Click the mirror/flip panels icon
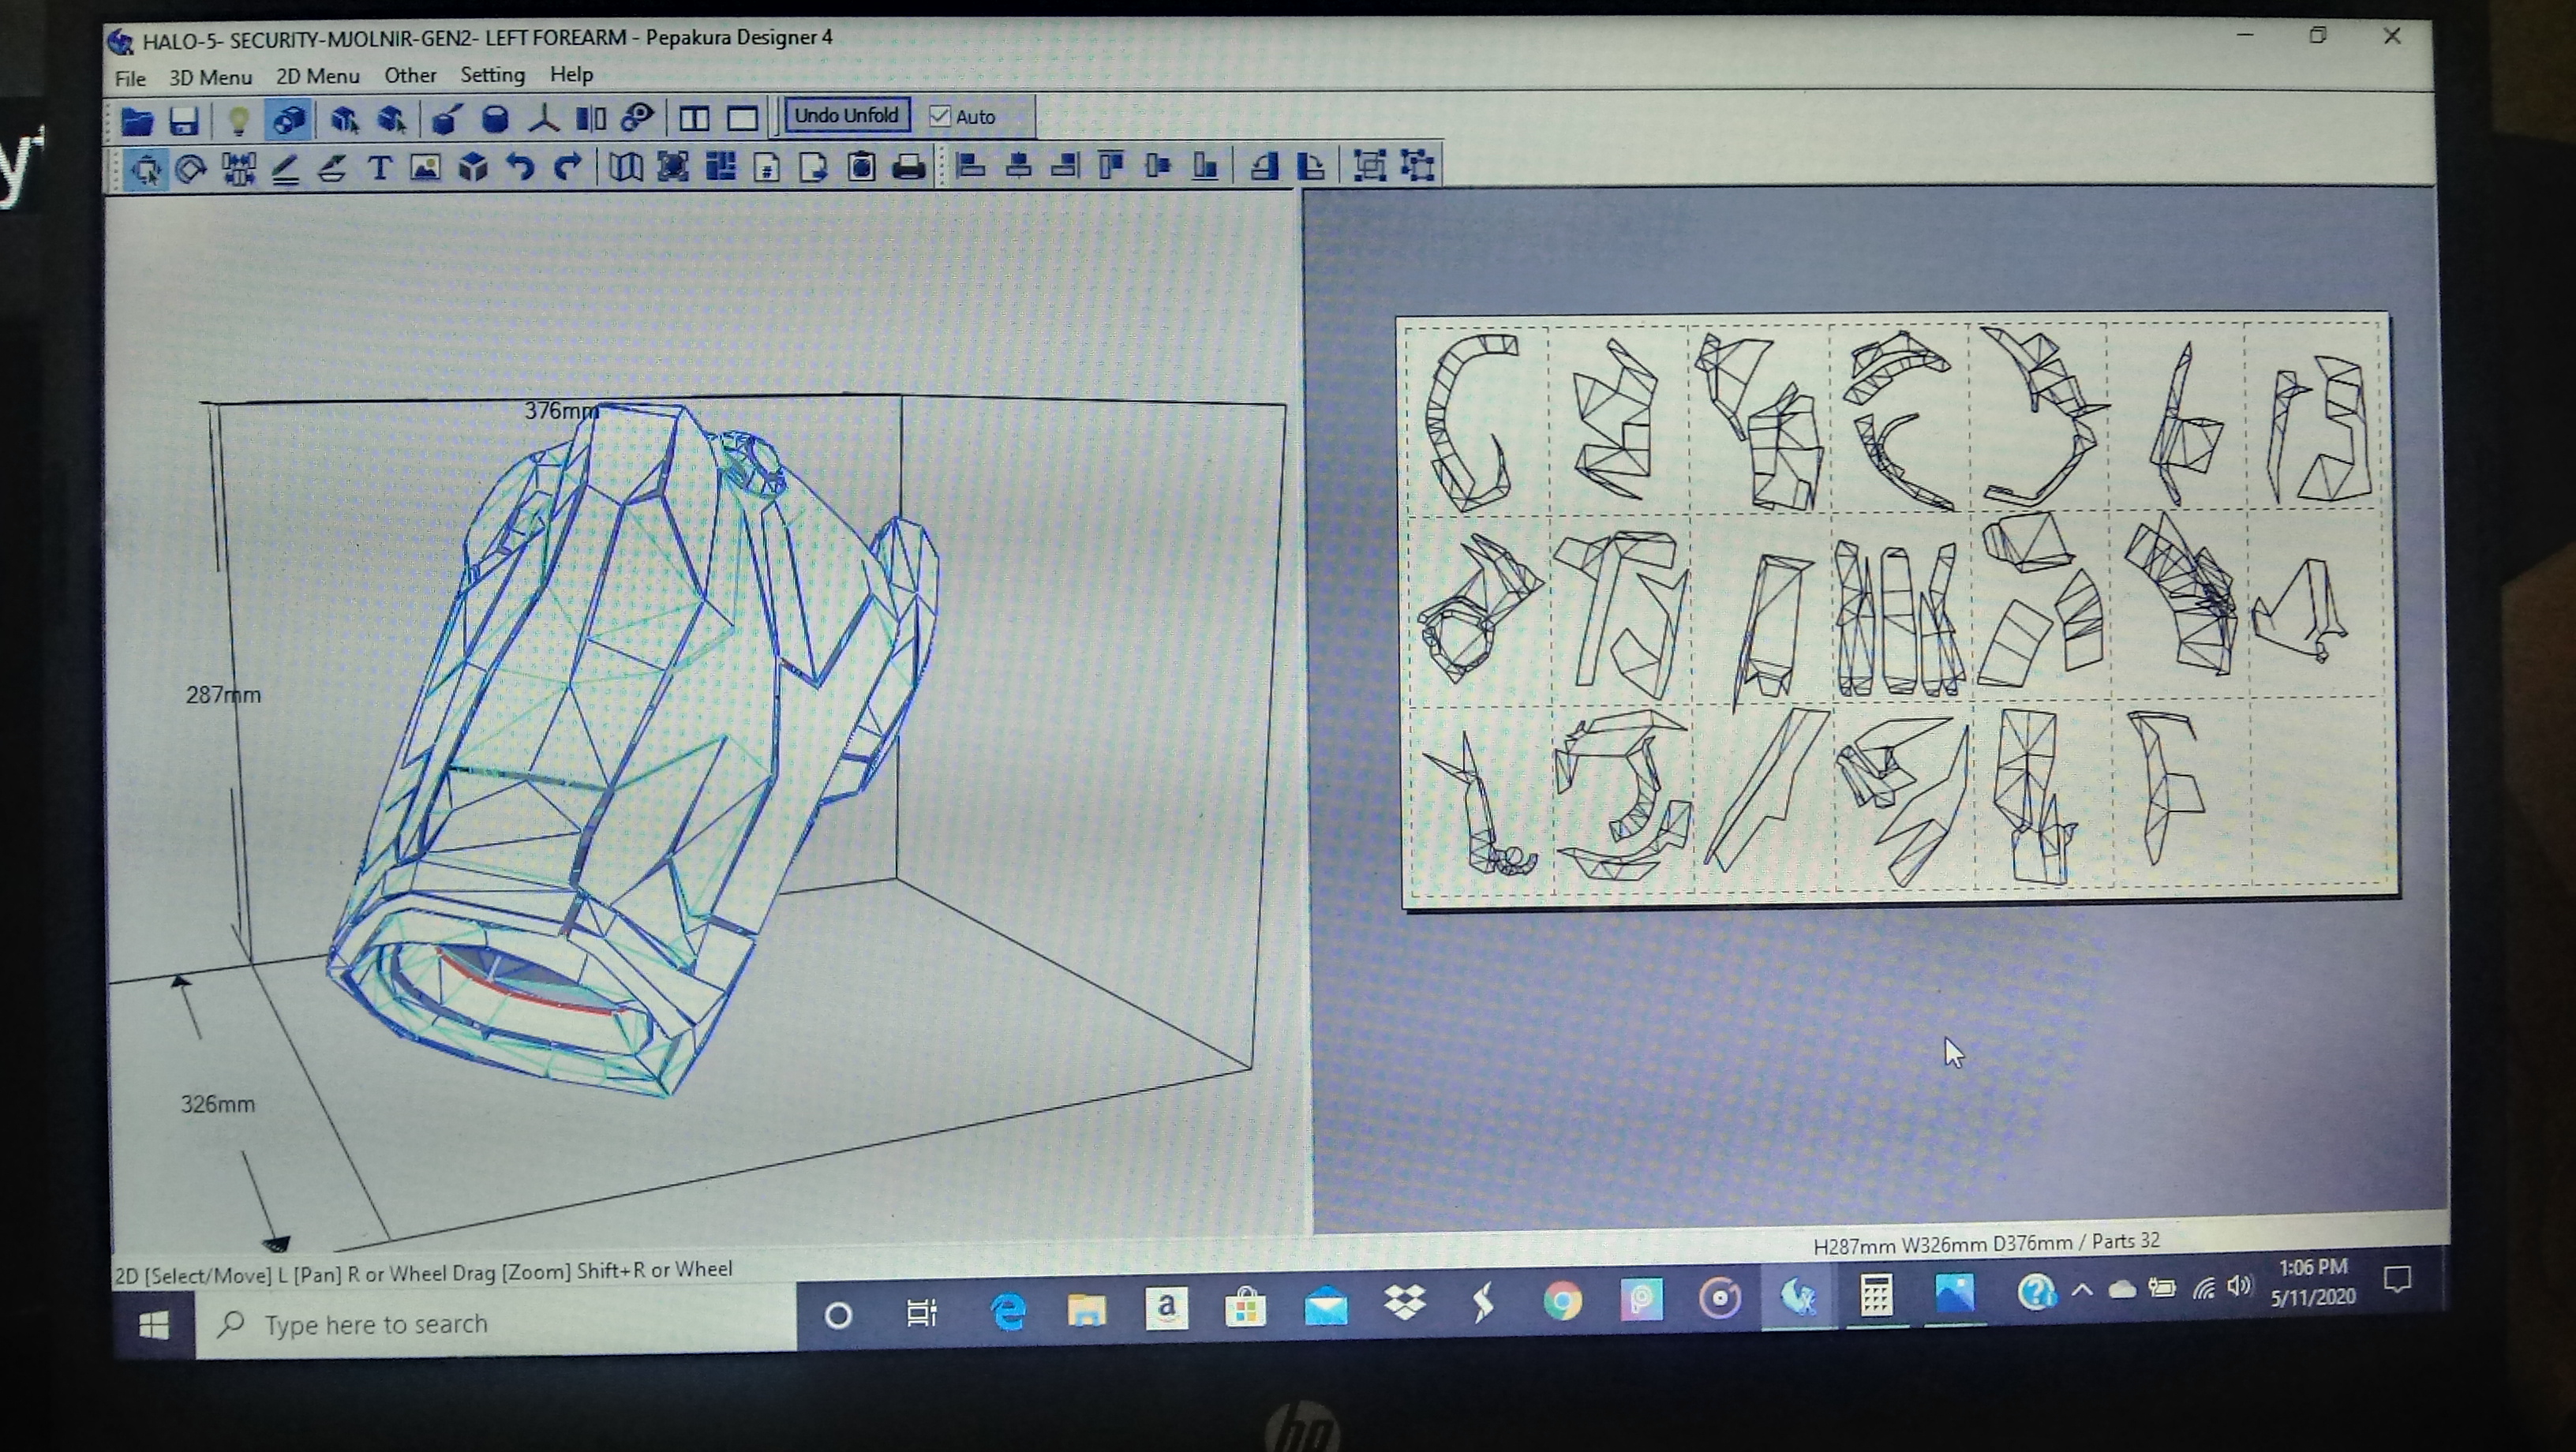 [x=591, y=119]
